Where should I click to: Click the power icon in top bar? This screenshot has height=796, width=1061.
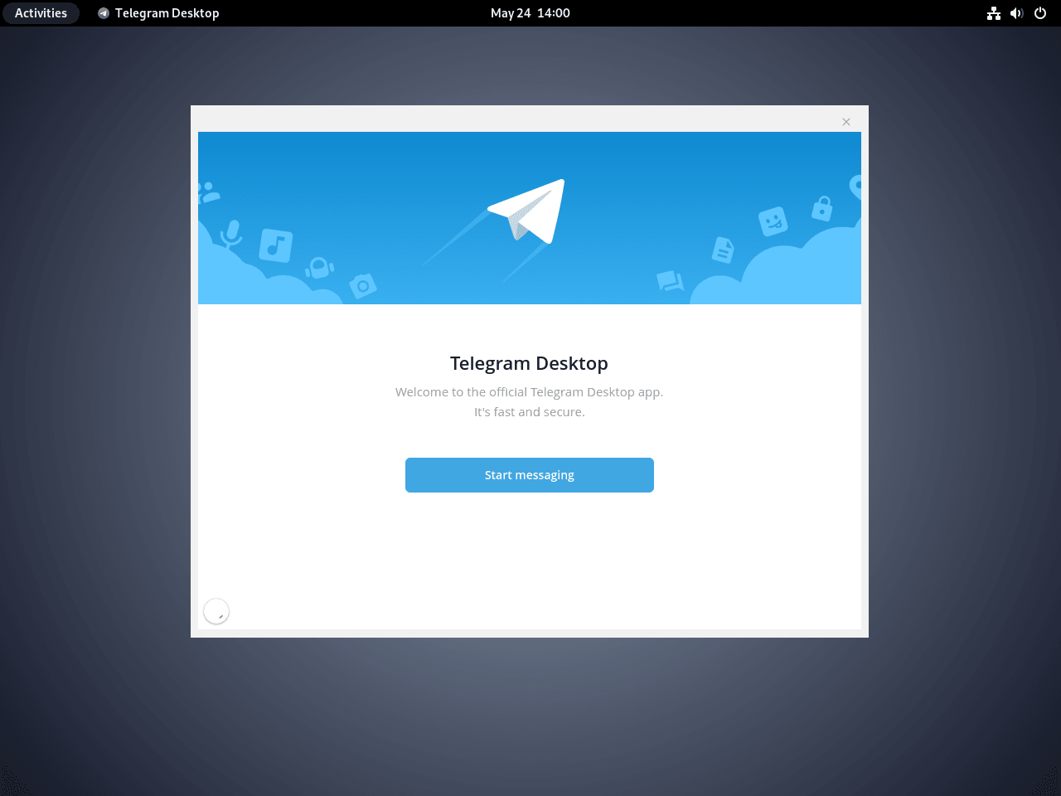1040,13
